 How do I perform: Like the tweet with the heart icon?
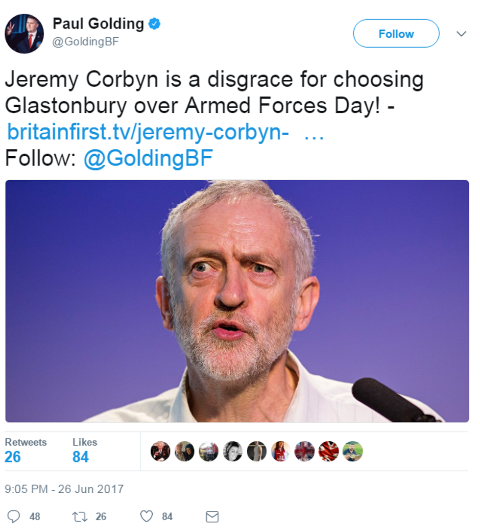(146, 516)
